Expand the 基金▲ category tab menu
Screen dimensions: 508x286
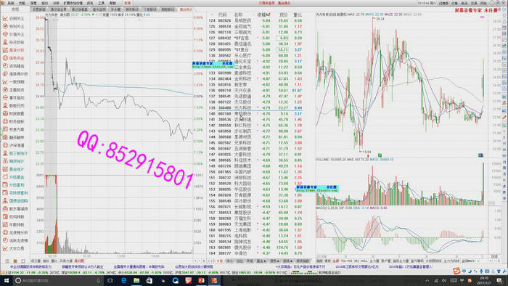coord(261,261)
